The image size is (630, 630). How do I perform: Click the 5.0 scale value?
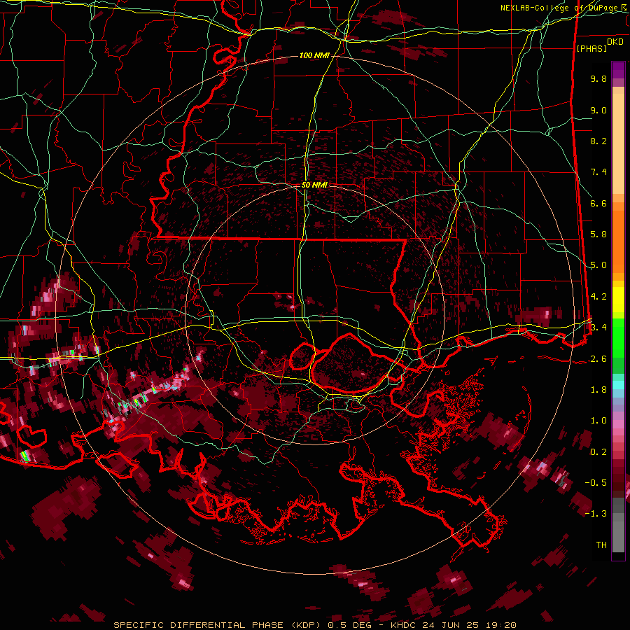(x=598, y=265)
